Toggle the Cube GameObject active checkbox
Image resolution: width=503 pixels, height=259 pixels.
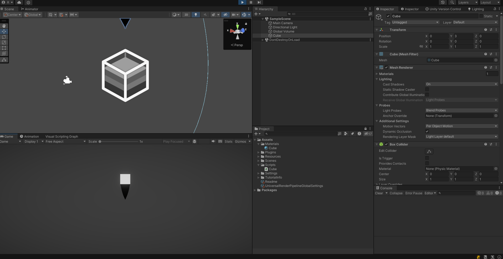pyautogui.click(x=388, y=16)
